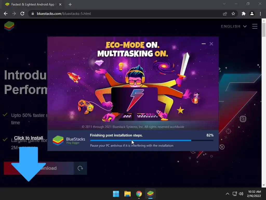Go back in Chrome browser history
Screen dimensions: 266x200
(x=6, y=14)
